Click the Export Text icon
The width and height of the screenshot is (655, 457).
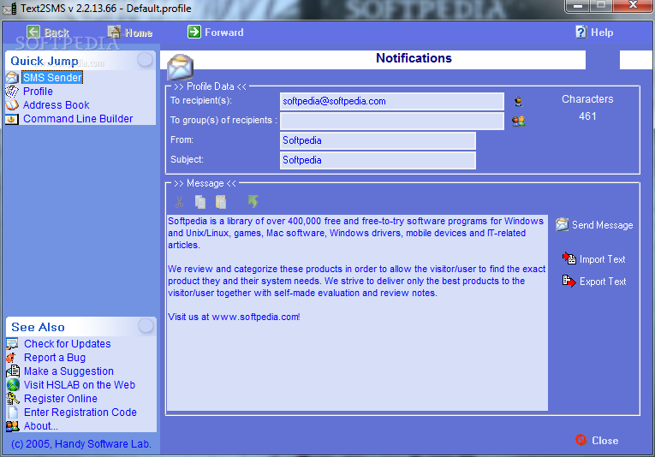click(x=569, y=281)
